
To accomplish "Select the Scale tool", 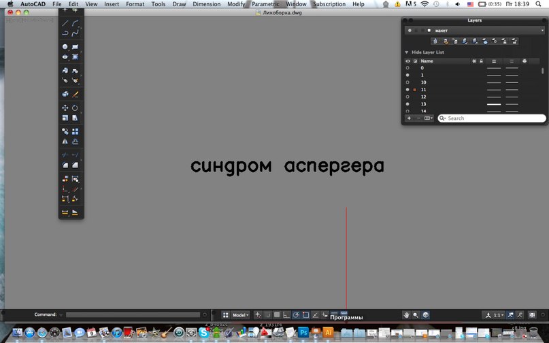I will pos(65,118).
